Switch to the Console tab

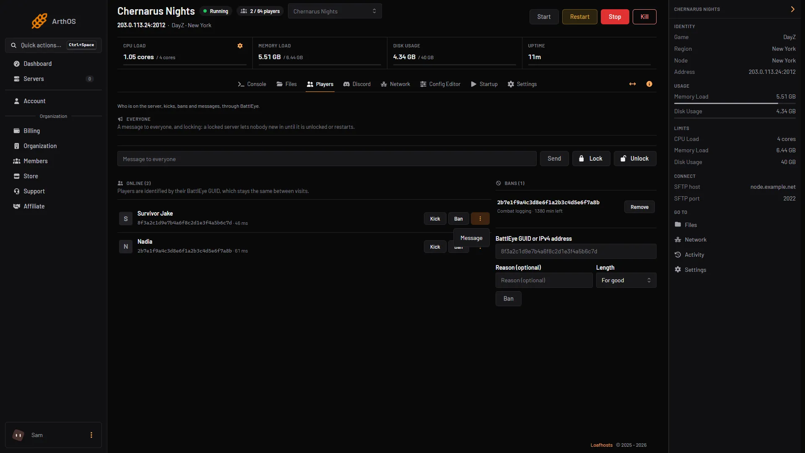pyautogui.click(x=252, y=84)
